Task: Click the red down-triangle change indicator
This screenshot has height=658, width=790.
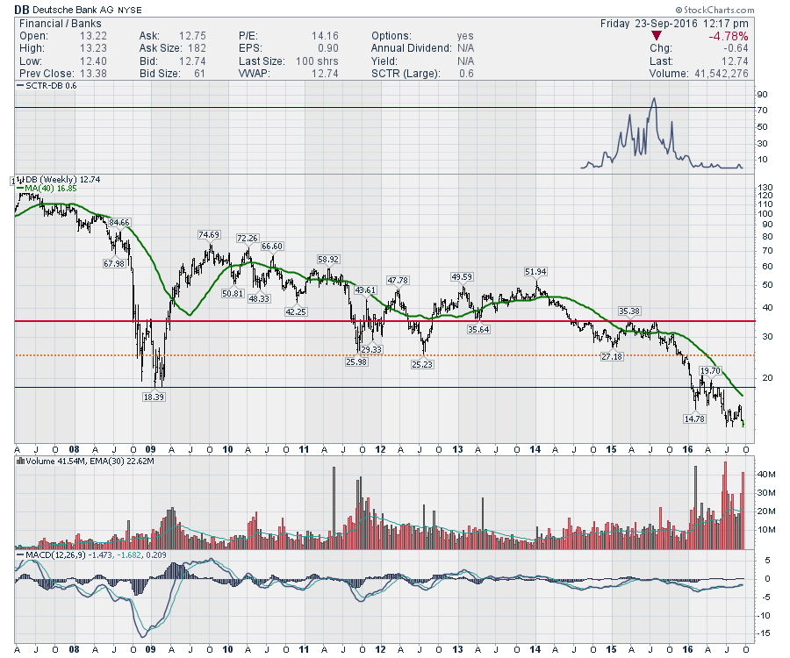Action: [656, 36]
